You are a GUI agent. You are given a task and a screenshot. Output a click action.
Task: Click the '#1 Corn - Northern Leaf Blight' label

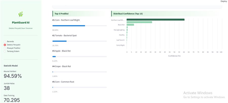66,20
